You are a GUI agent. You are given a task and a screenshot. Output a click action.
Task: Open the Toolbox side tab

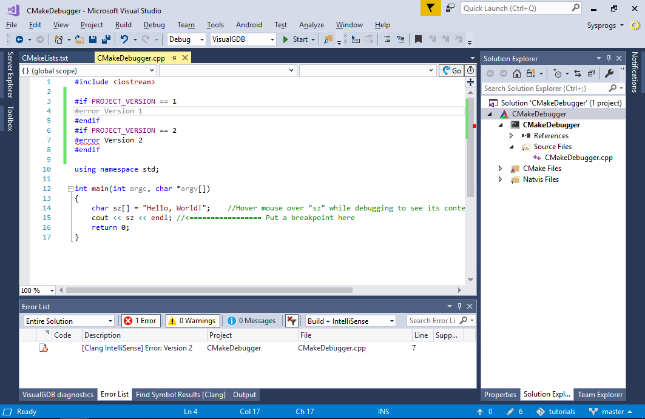tap(10, 118)
